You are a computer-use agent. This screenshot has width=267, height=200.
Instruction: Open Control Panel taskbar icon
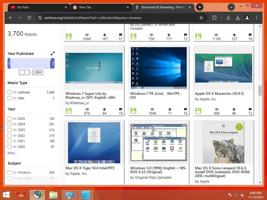(69, 195)
